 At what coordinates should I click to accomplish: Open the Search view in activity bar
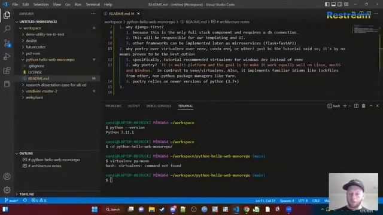[7, 29]
